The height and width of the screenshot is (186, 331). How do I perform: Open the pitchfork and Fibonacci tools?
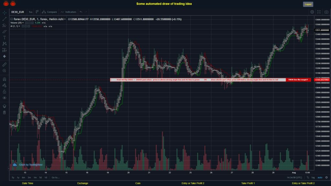(x=5, y=25)
